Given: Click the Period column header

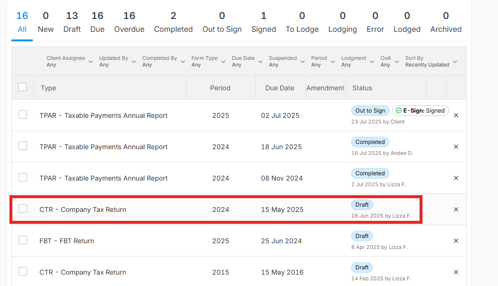Looking at the screenshot, I should click(x=220, y=88).
